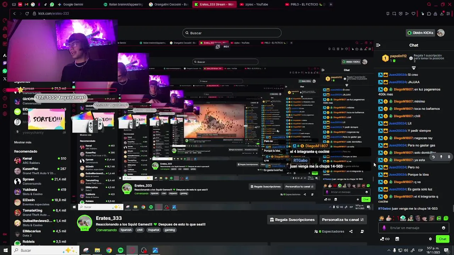Click the Spanish tag
This screenshot has width=454, height=255.
(126, 230)
